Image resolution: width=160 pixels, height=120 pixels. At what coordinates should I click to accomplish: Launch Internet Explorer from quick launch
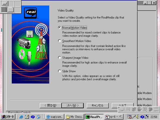(x=21, y=117)
